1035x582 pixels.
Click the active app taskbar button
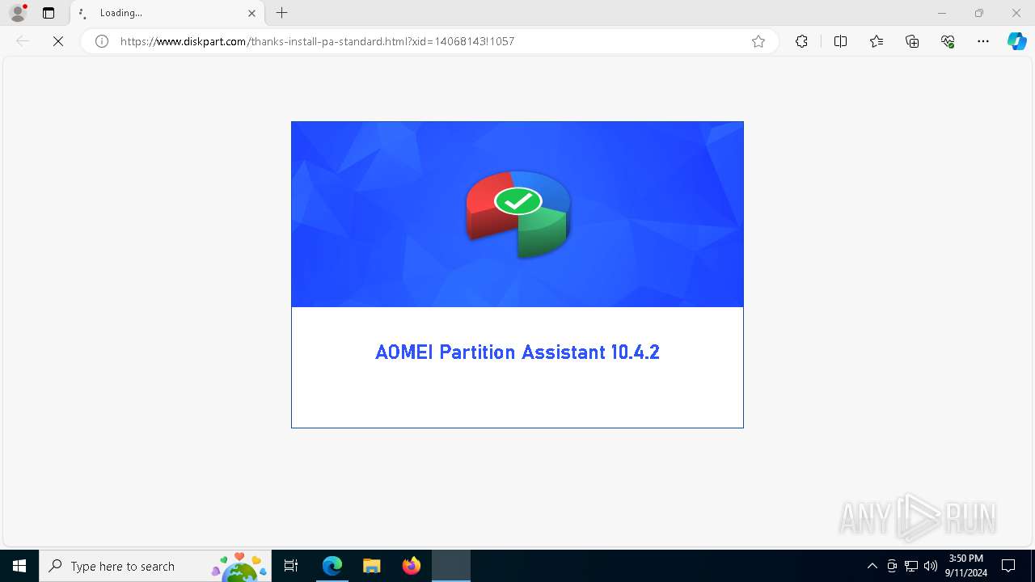[x=451, y=566]
